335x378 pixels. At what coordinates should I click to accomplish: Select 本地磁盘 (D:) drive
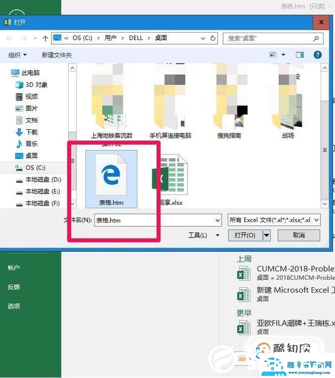pos(38,179)
